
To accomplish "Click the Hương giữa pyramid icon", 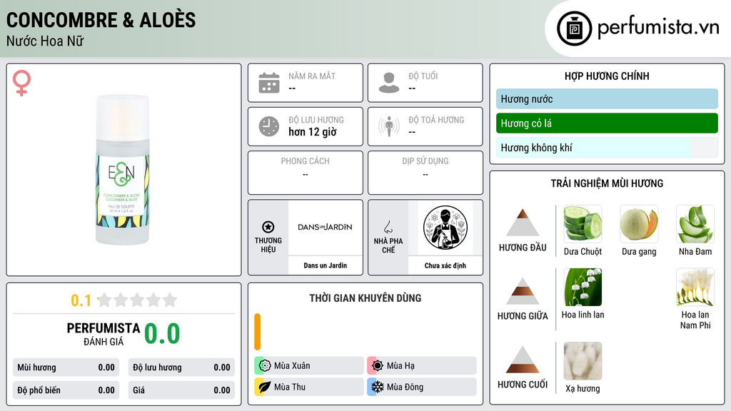I will 523,291.
